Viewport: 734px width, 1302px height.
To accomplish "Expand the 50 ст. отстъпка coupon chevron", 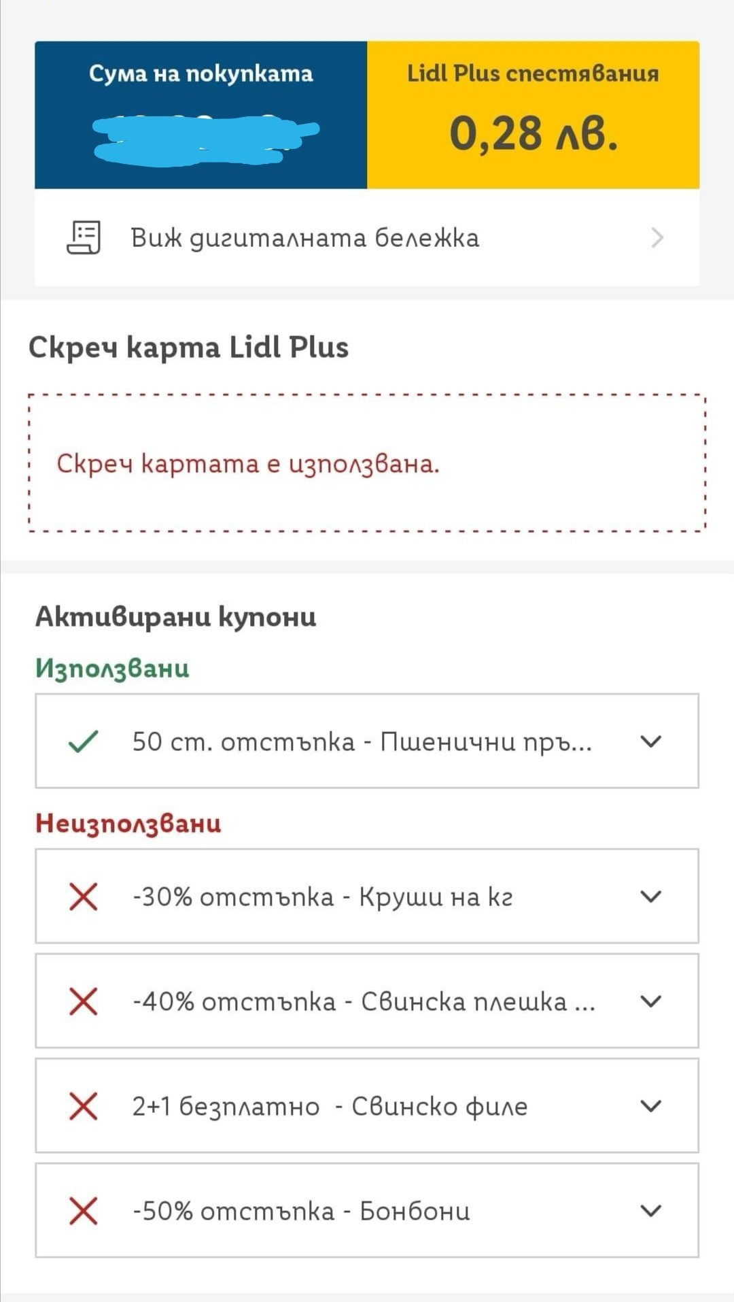I will (651, 741).
